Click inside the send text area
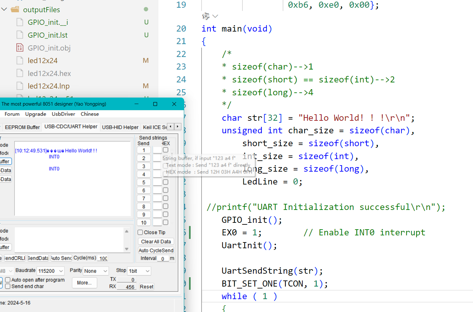Viewport: 473px width, 312px height. 69,240
